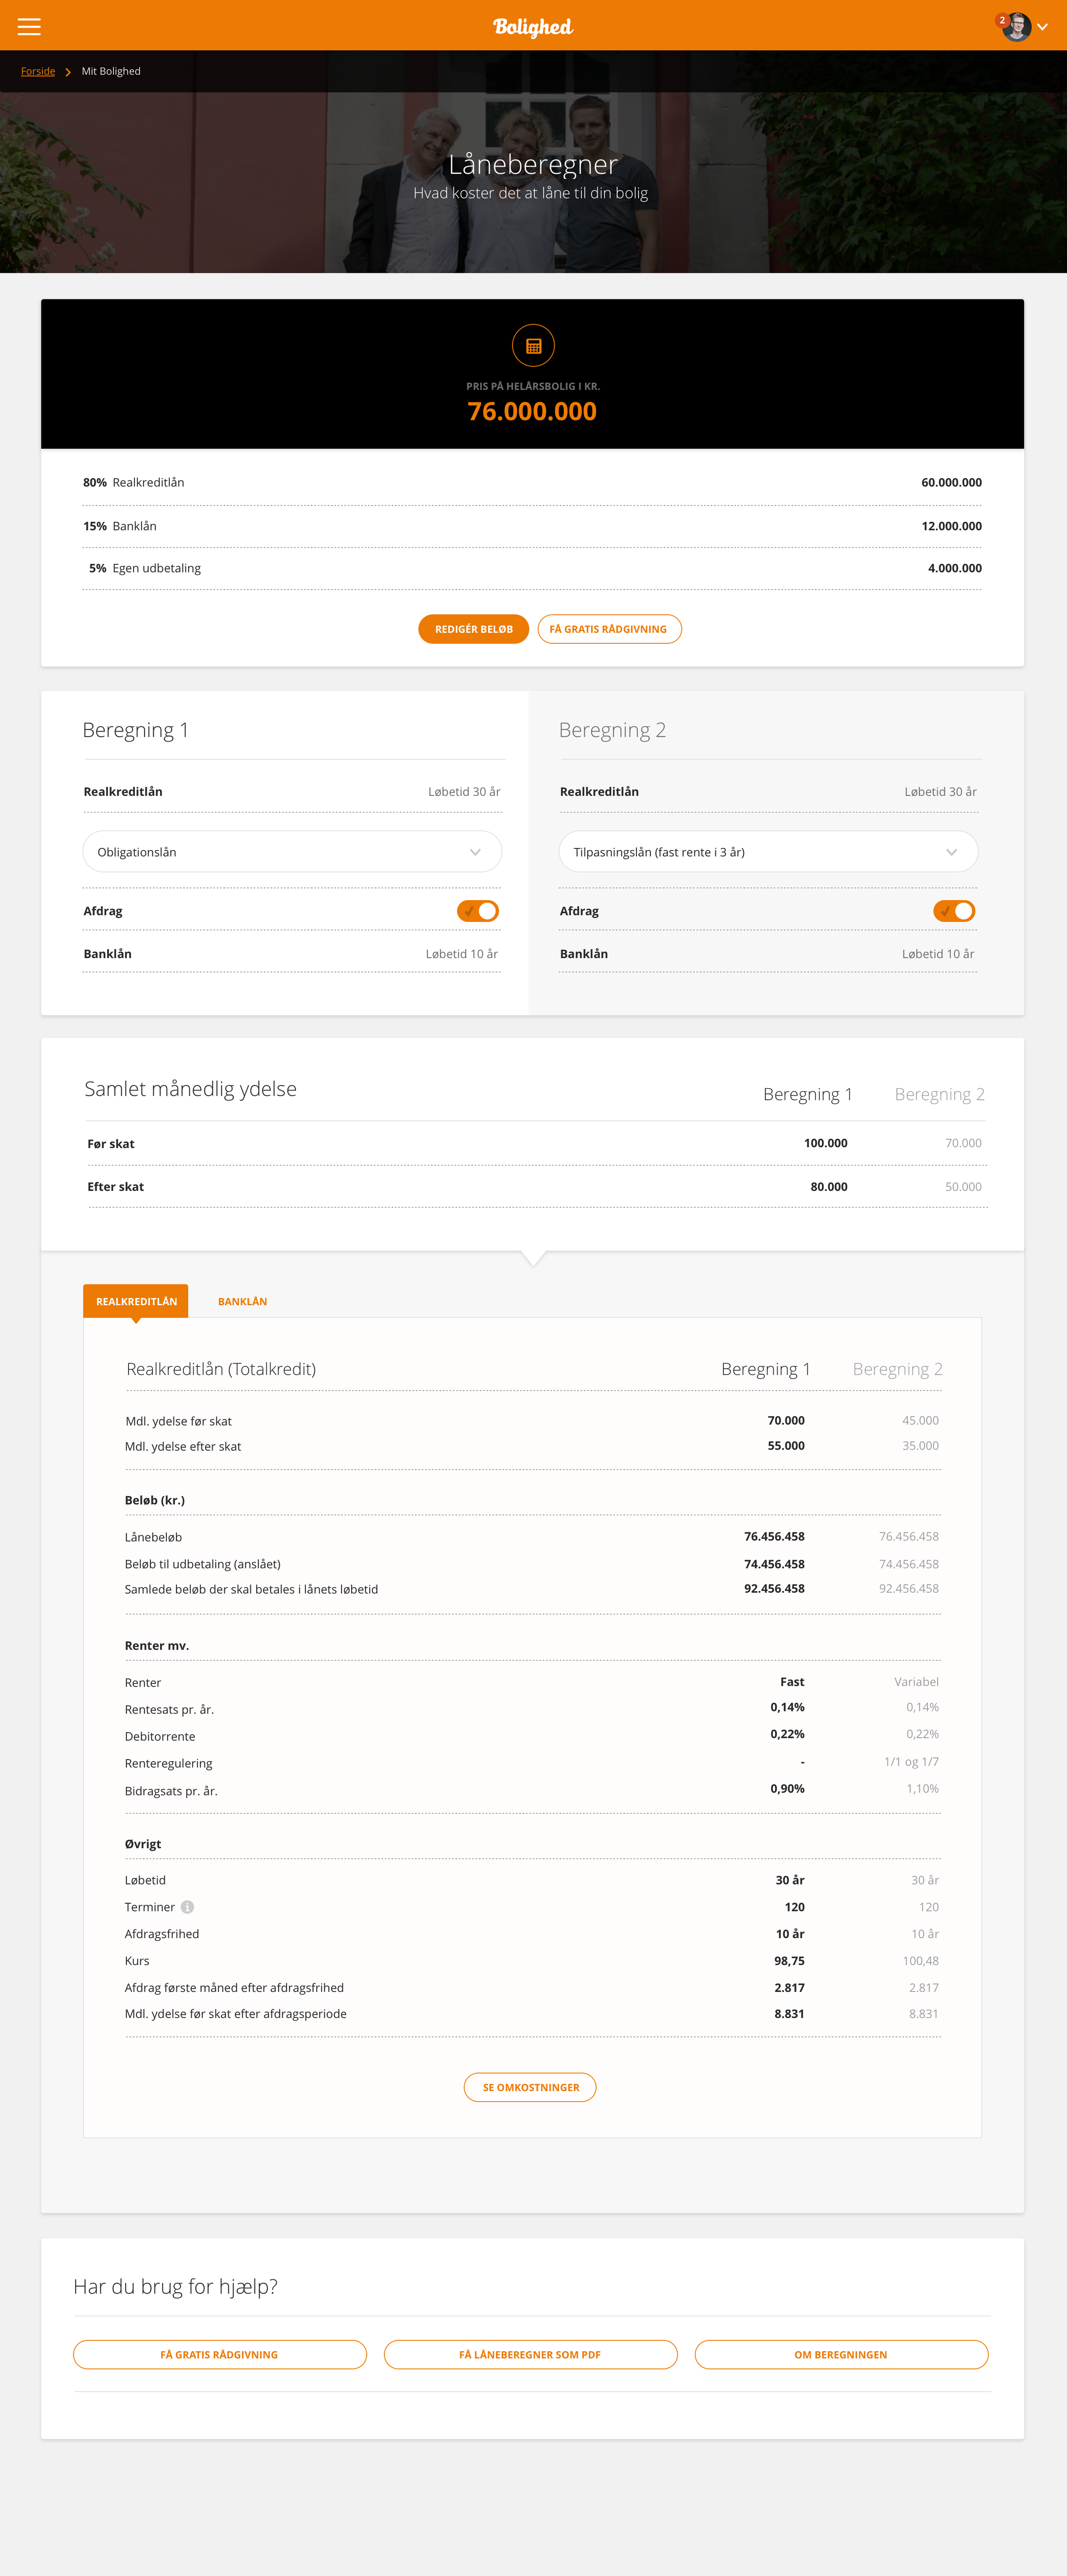Screen dimensions: 1067x2576
Task: Click Beregning 1 column in Samlet ydelse
Action: tap(807, 1094)
